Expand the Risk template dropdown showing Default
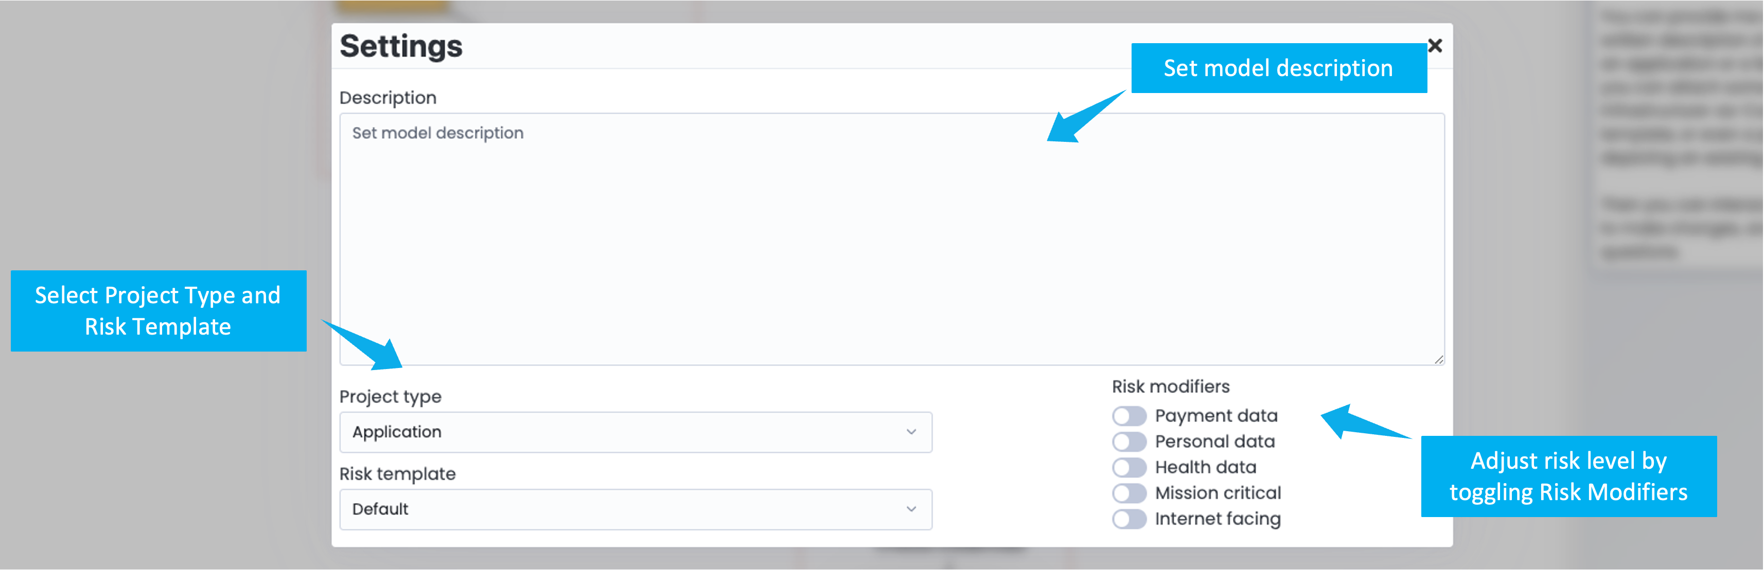This screenshot has width=1764, height=570. [636, 509]
